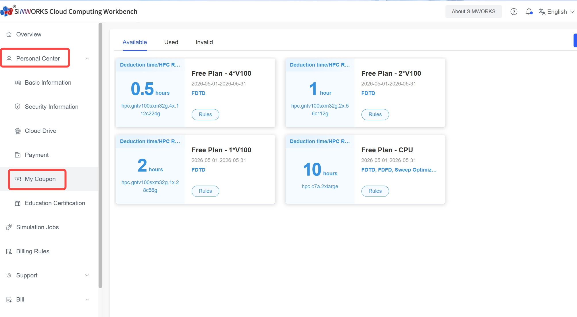
Task: Click the Security Information shield icon
Action: pos(18,107)
